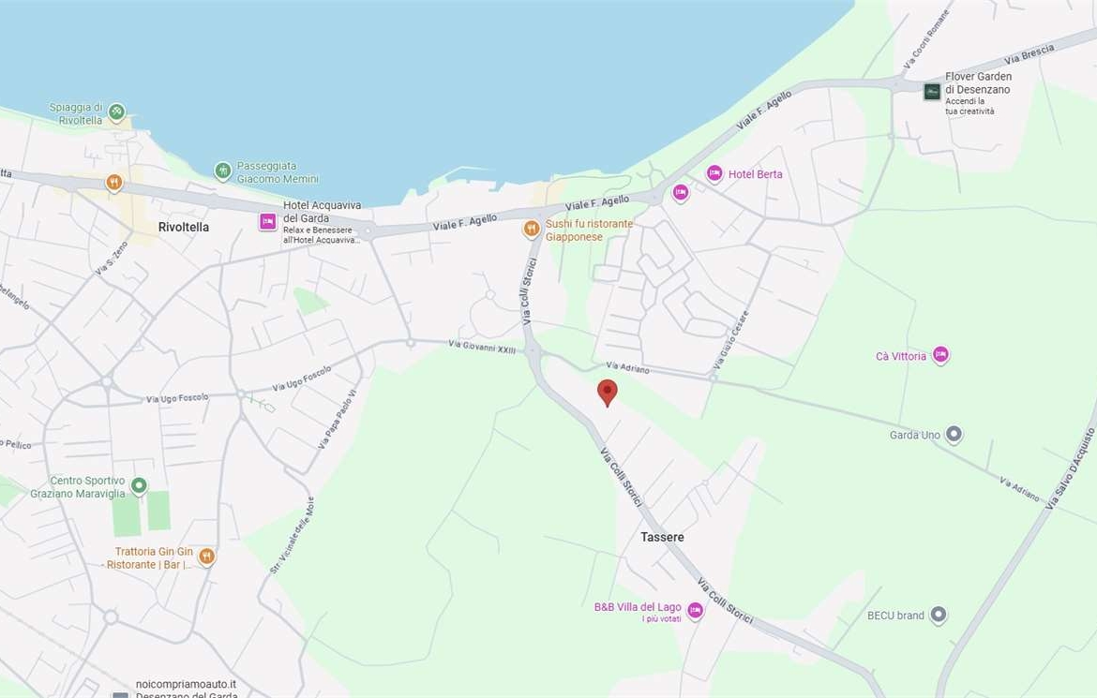Open the BECU brand place marker
The height and width of the screenshot is (698, 1097).
click(939, 615)
